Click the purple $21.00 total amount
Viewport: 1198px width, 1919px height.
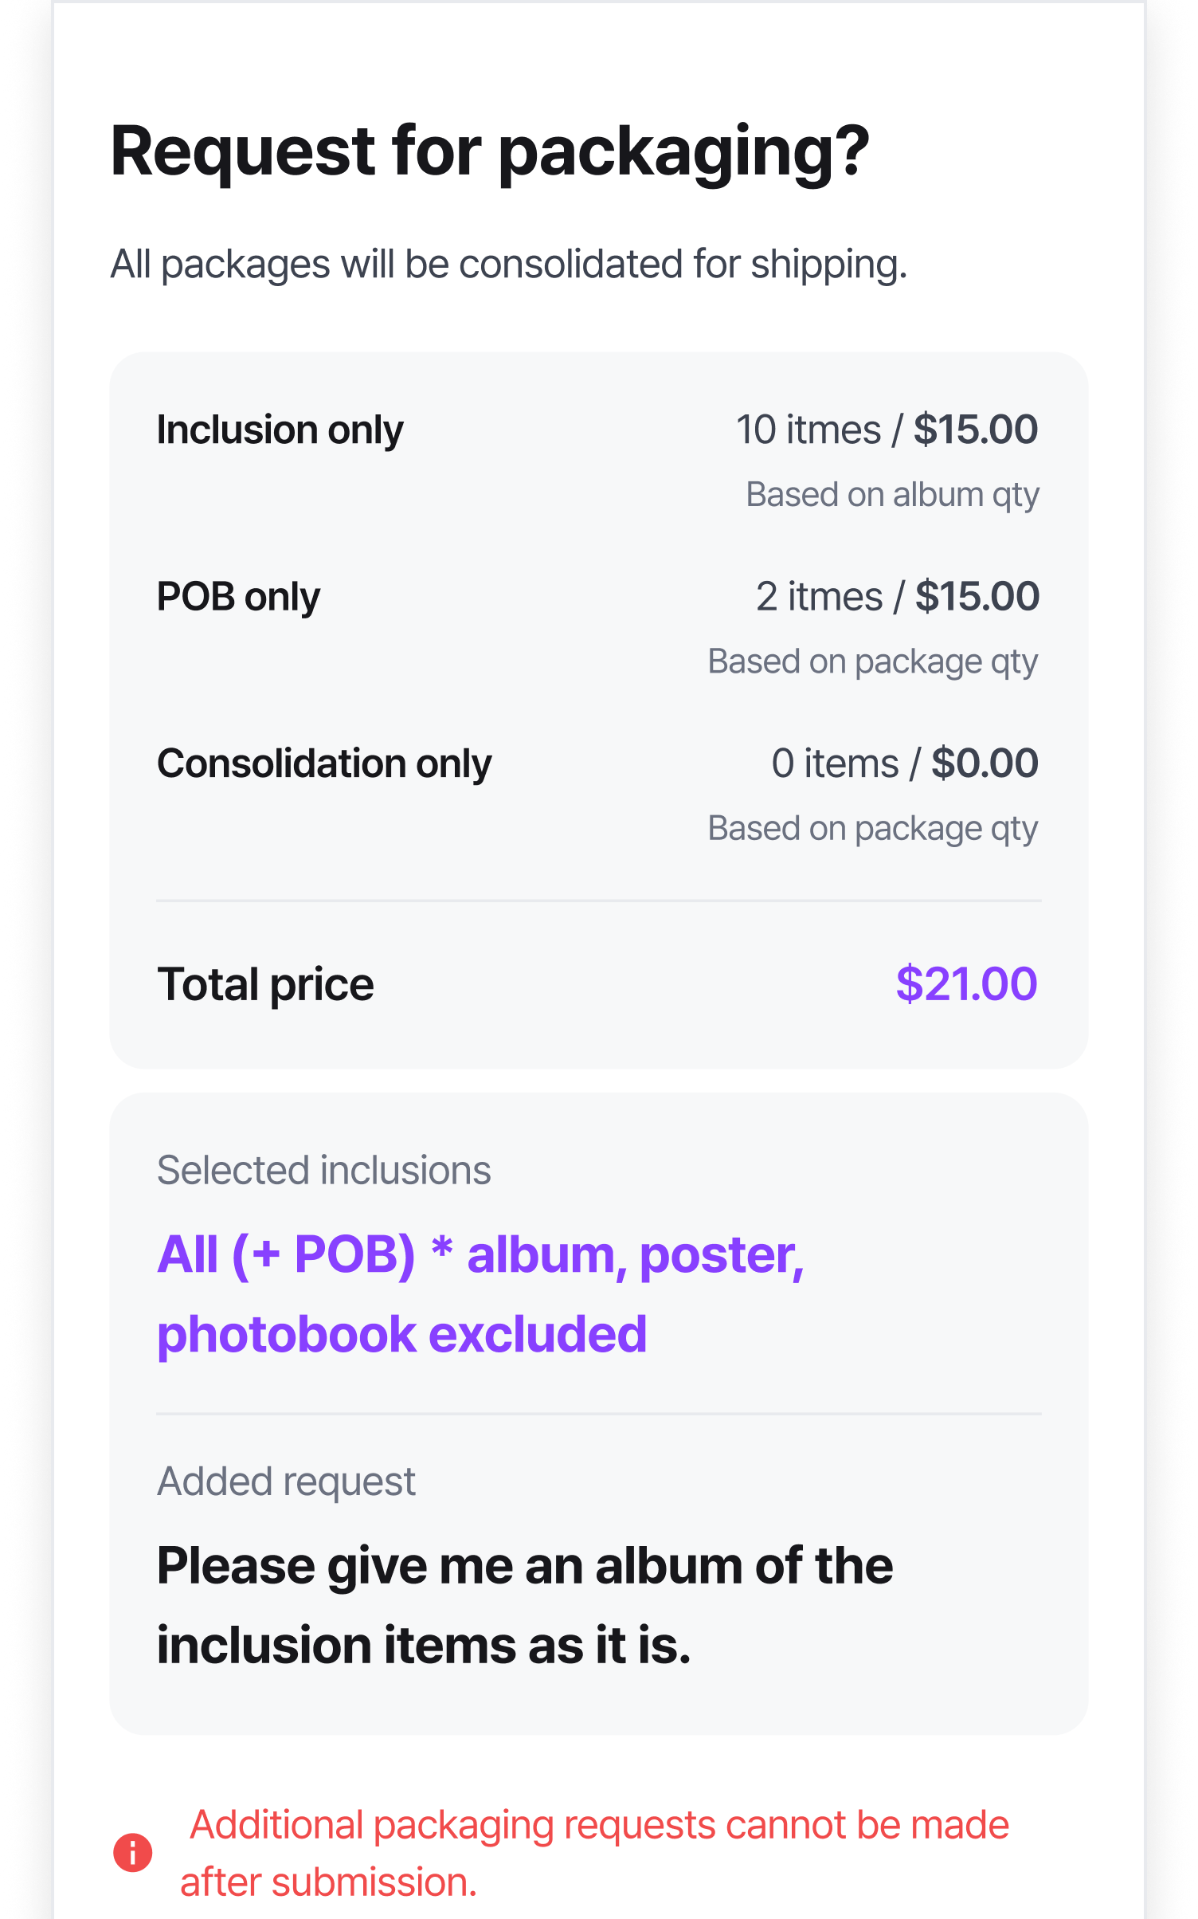tap(966, 983)
